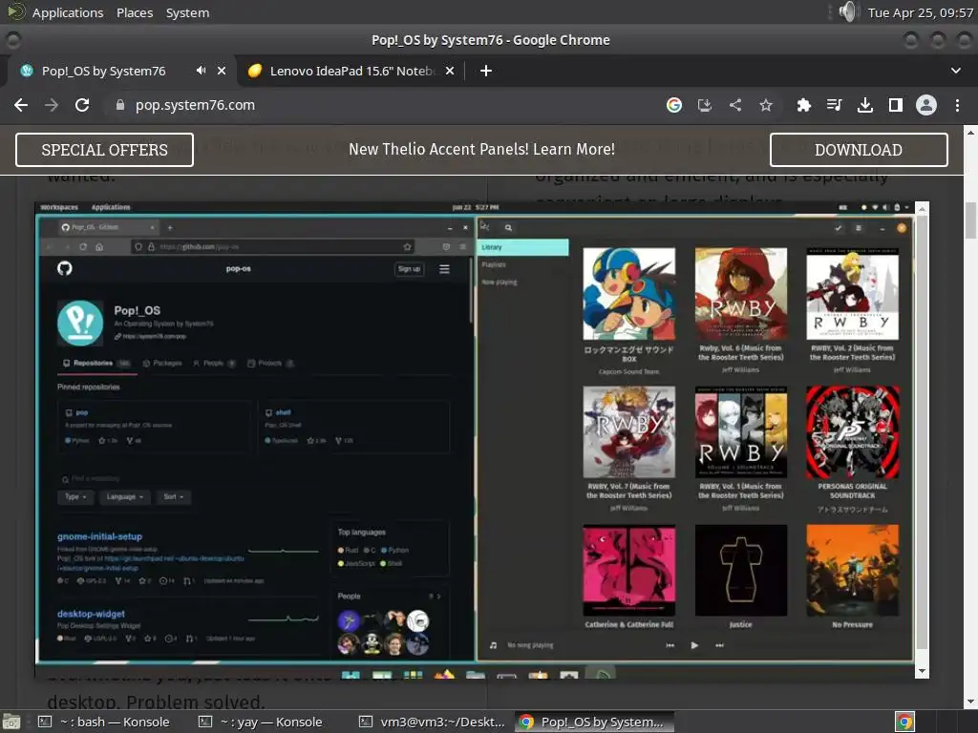Share this page via share icon
The height and width of the screenshot is (733, 978).
pos(735,105)
